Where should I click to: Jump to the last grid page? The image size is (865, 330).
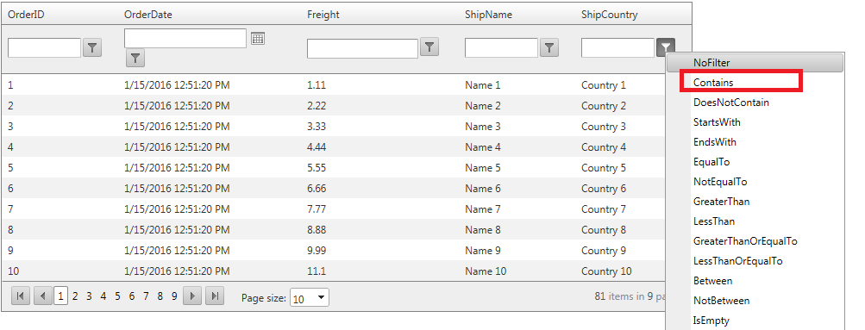pos(215,296)
